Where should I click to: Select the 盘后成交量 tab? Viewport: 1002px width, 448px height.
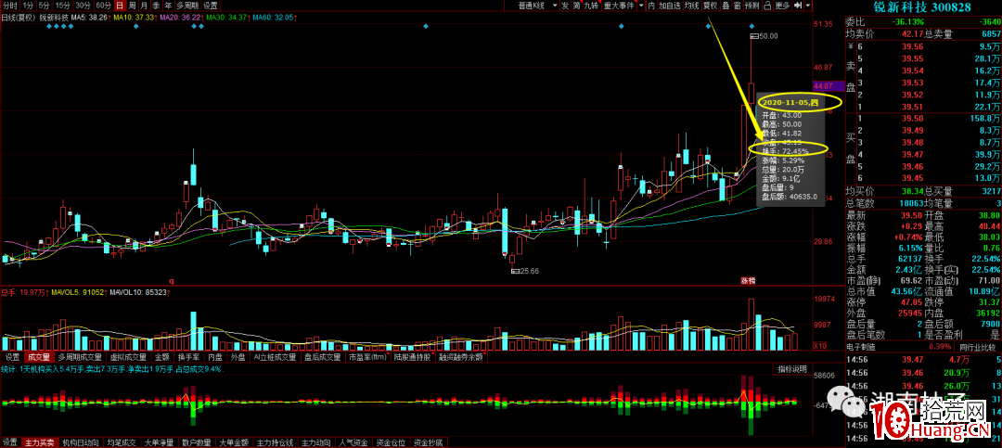click(322, 356)
